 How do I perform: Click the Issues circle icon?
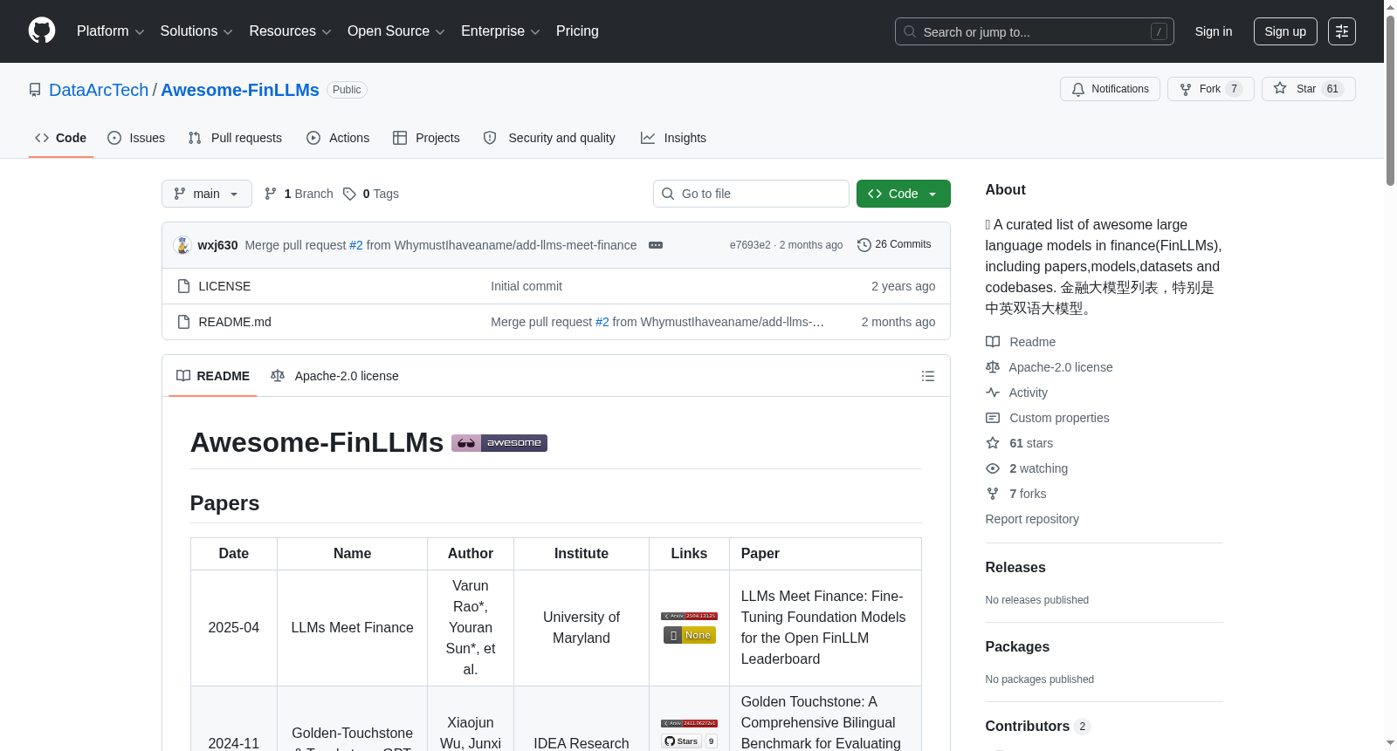pyautogui.click(x=114, y=138)
